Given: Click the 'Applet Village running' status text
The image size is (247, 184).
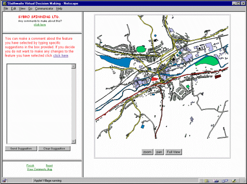Looking at the screenshot, I should (48, 181).
